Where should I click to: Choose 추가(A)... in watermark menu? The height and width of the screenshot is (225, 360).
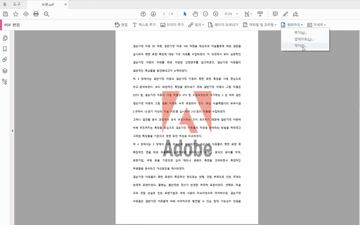click(x=305, y=33)
